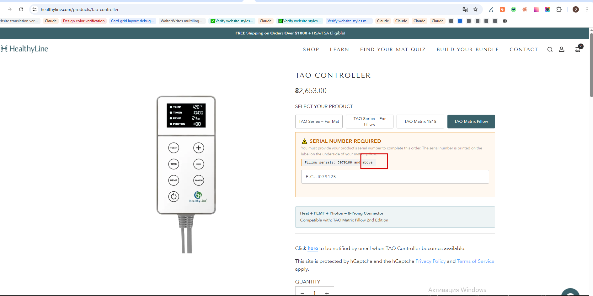The image size is (593, 296).
Task: Open the rainbow camera lens extension
Action: click(548, 9)
